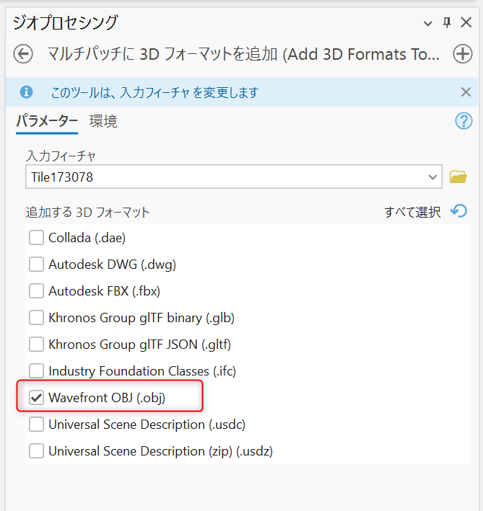Switch to the 環境 tab
Image resolution: width=483 pixels, height=511 pixels.
(x=103, y=122)
